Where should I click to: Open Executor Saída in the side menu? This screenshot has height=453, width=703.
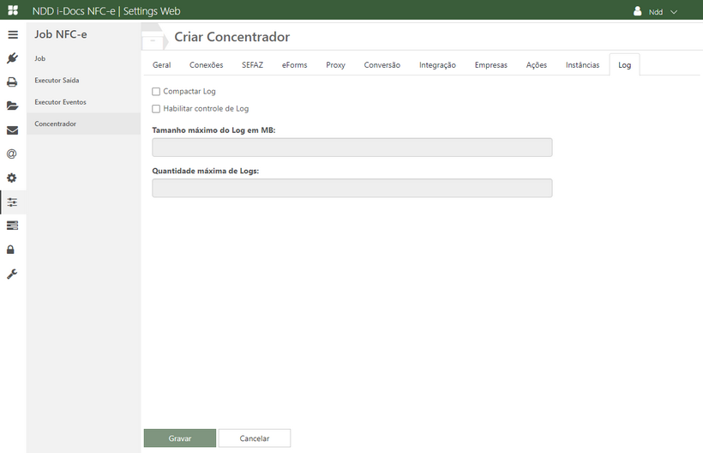point(83,81)
